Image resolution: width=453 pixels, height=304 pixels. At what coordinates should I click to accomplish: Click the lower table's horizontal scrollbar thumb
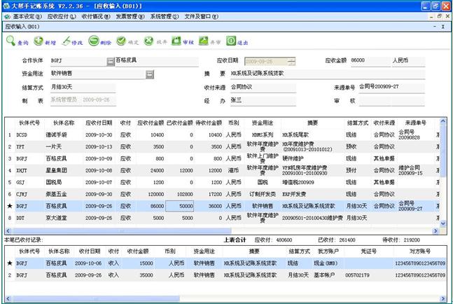(x=96, y=298)
